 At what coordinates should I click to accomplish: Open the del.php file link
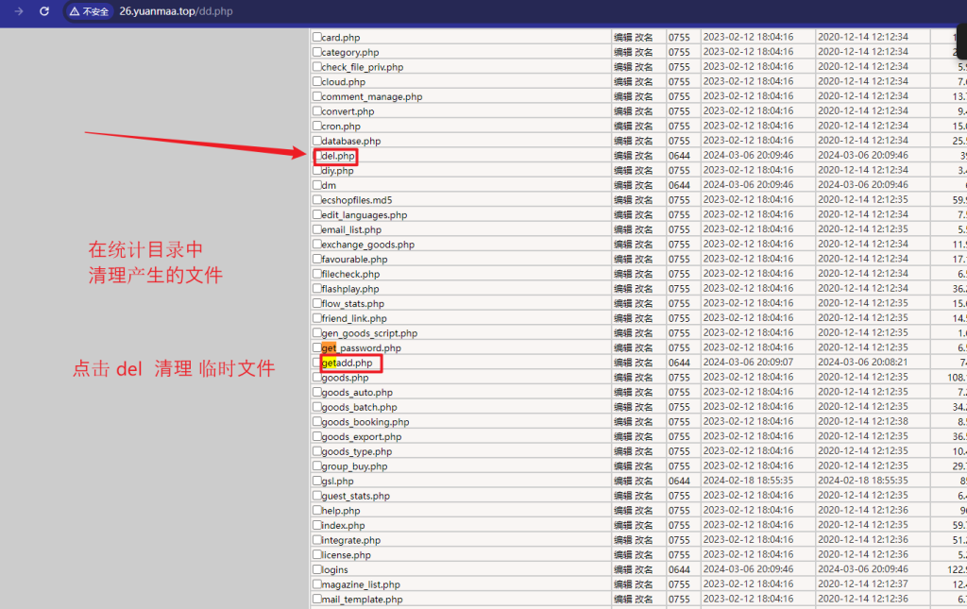338,156
